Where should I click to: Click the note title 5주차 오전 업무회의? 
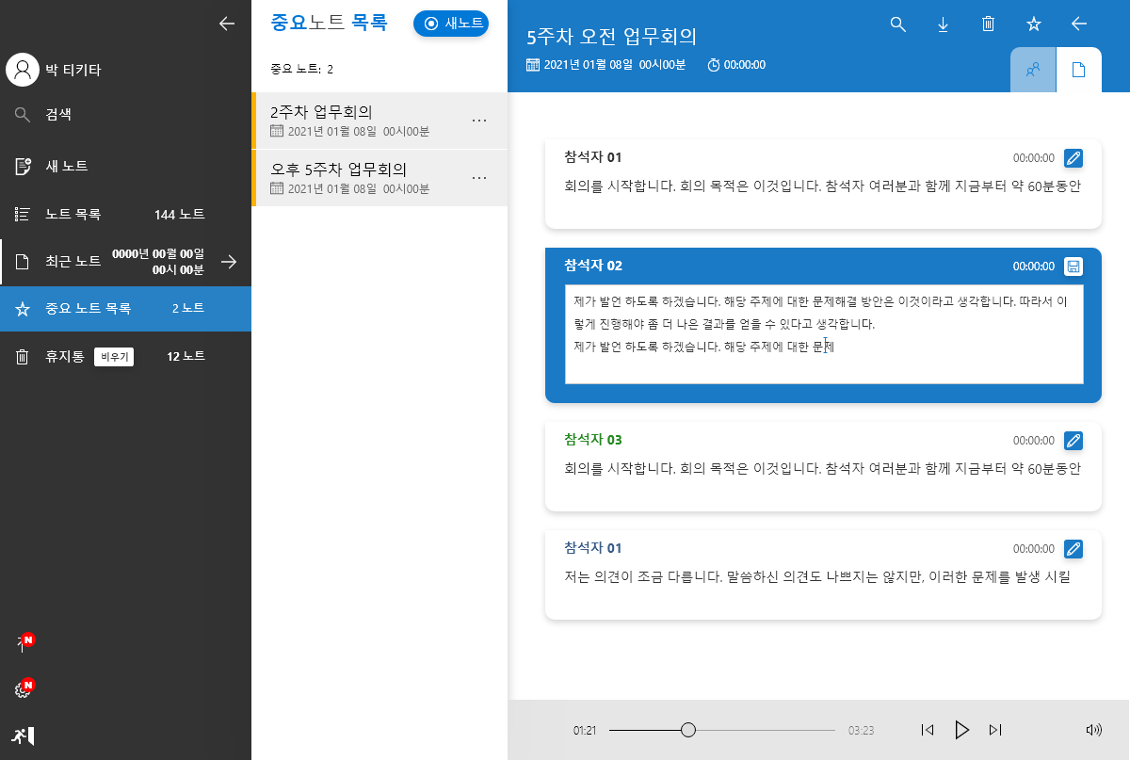612,37
